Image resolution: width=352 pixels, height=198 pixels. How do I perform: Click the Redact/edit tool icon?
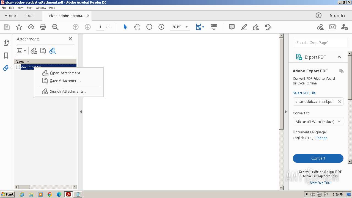[x=268, y=27]
